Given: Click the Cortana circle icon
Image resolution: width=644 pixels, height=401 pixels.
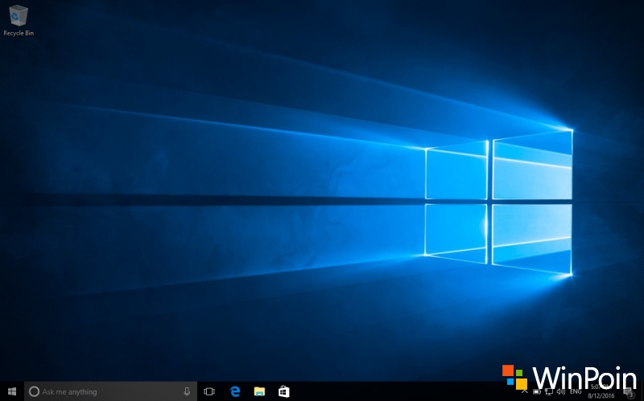Looking at the screenshot, I should (34, 391).
